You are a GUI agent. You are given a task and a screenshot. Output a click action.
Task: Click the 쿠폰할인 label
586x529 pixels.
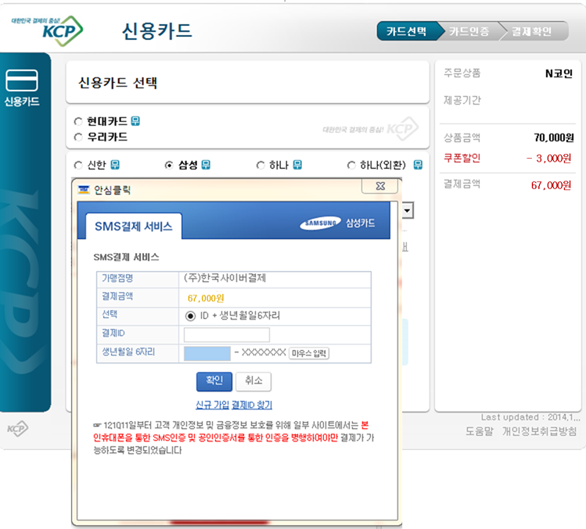point(462,158)
